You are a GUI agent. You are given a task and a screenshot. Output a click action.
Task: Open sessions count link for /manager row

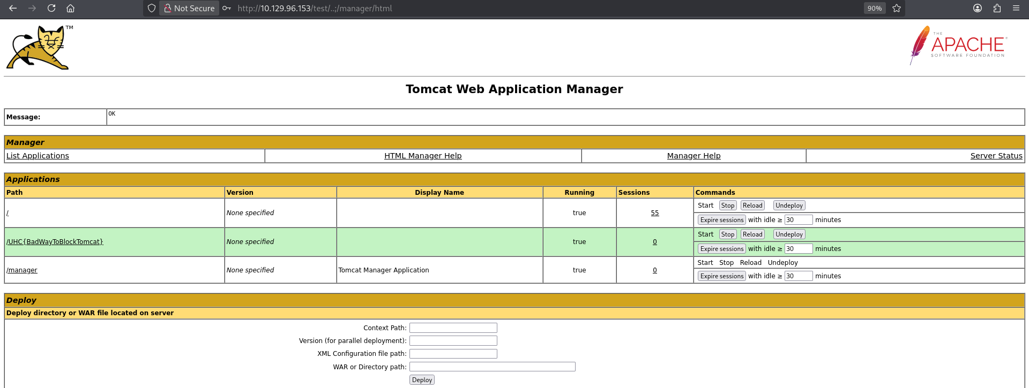(655, 270)
